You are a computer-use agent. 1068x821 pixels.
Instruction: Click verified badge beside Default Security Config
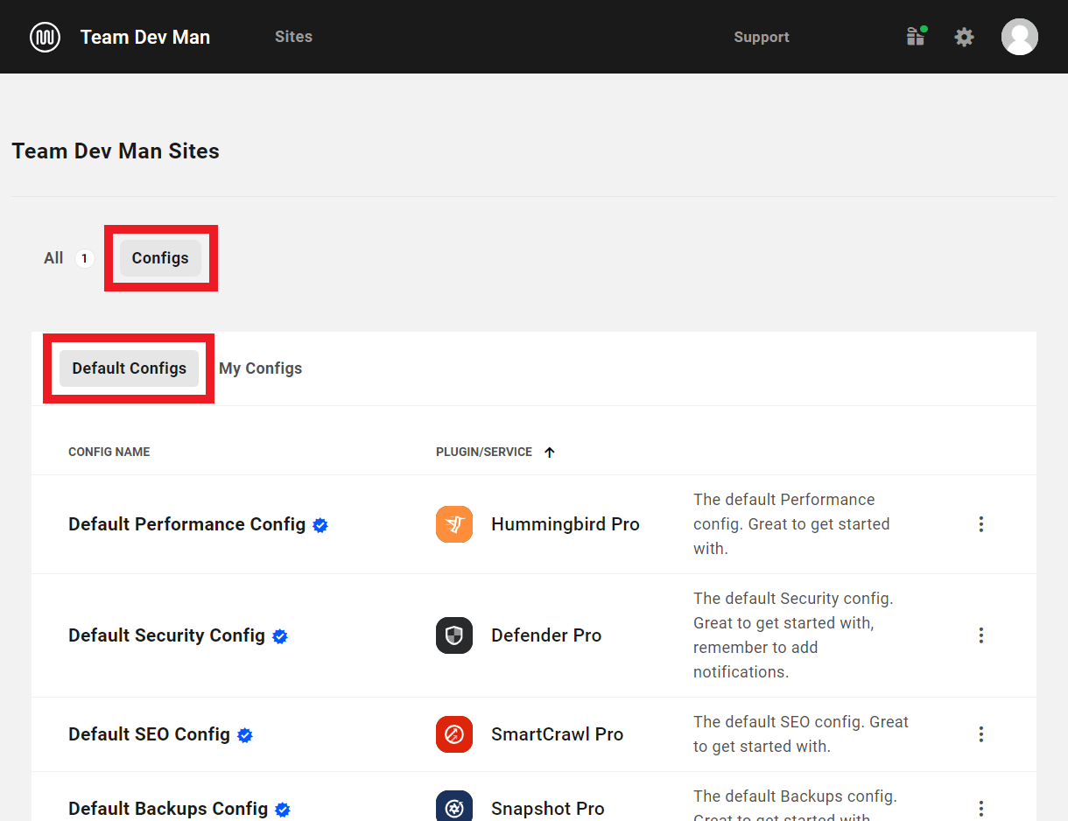280,636
